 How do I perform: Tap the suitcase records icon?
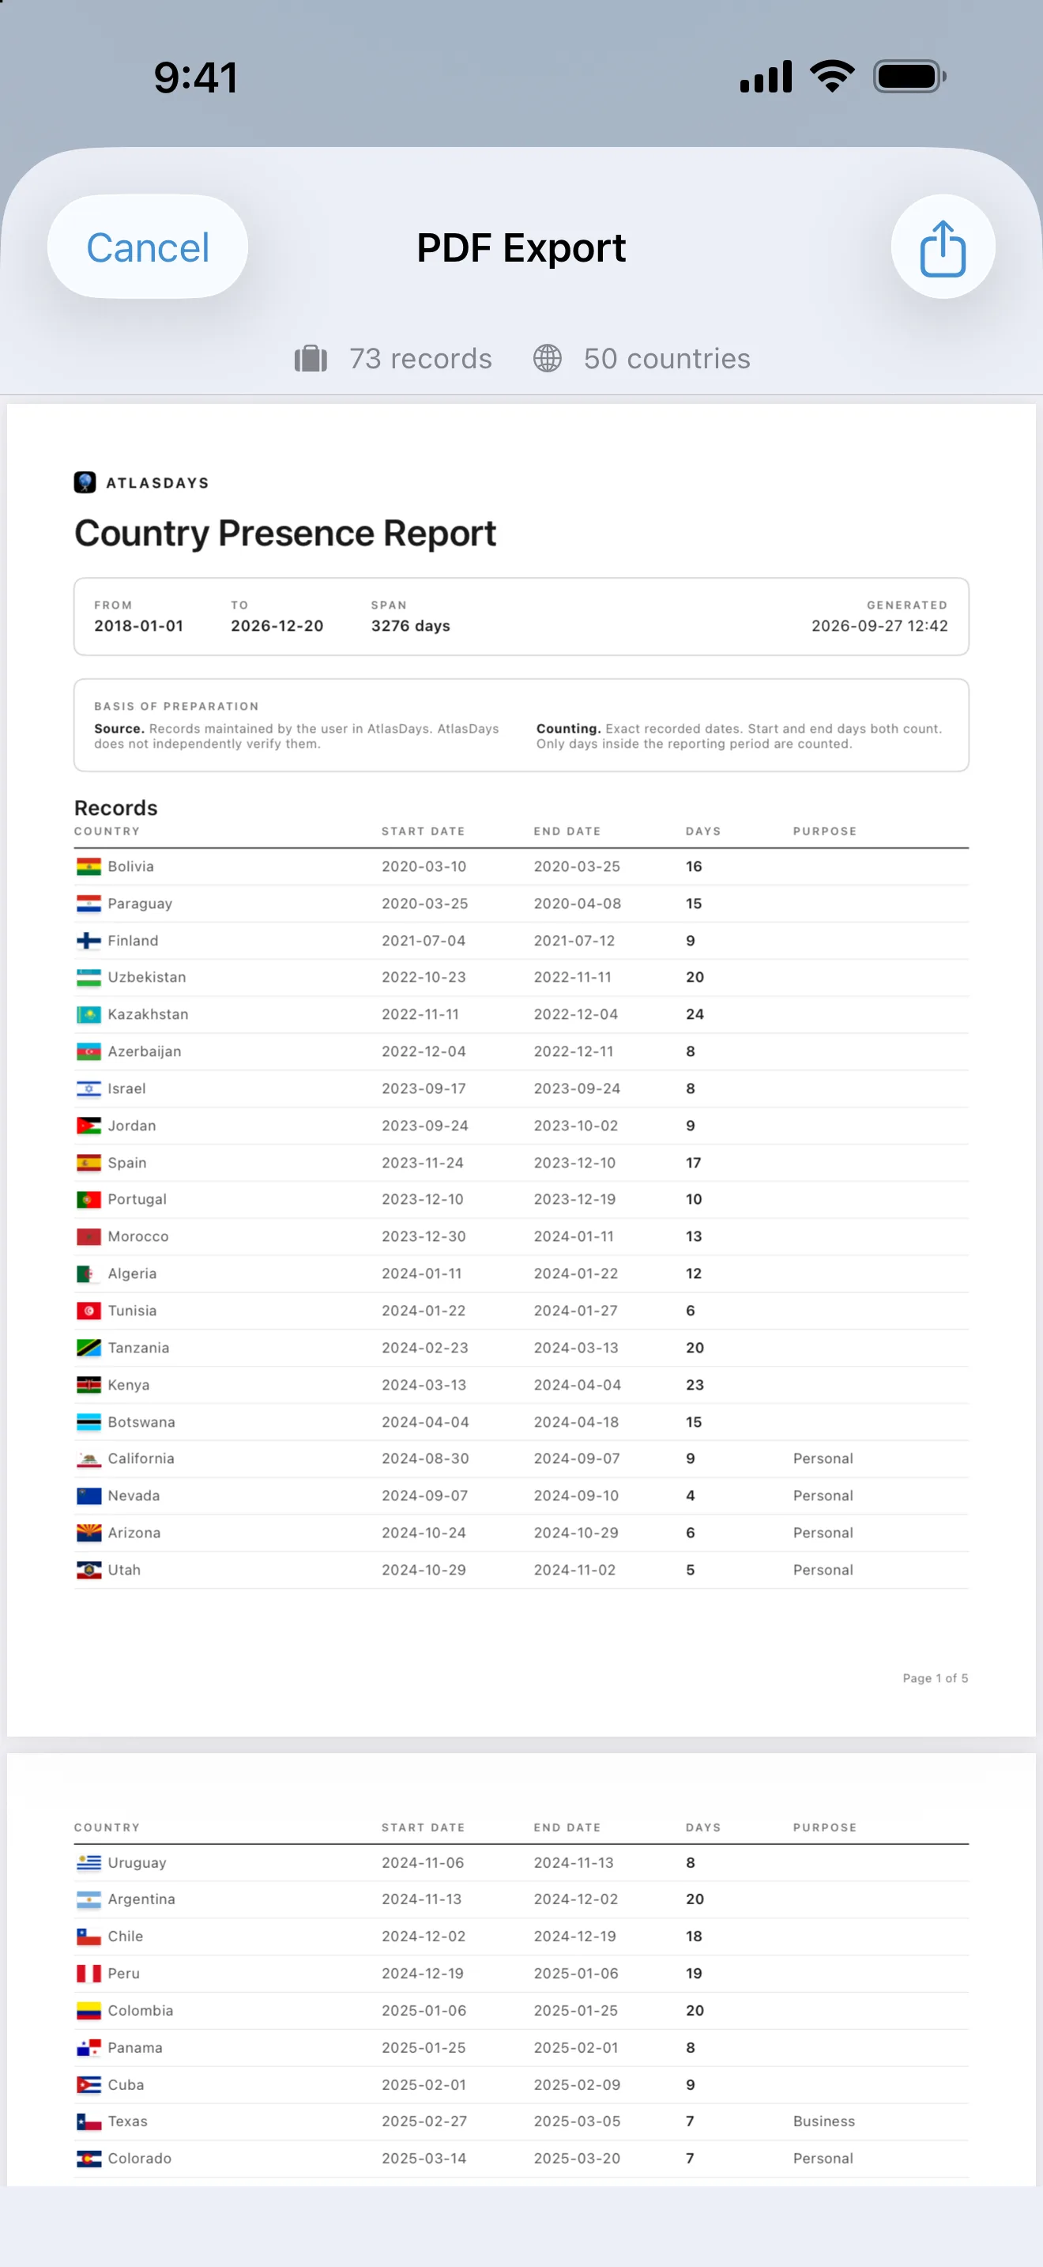[311, 359]
